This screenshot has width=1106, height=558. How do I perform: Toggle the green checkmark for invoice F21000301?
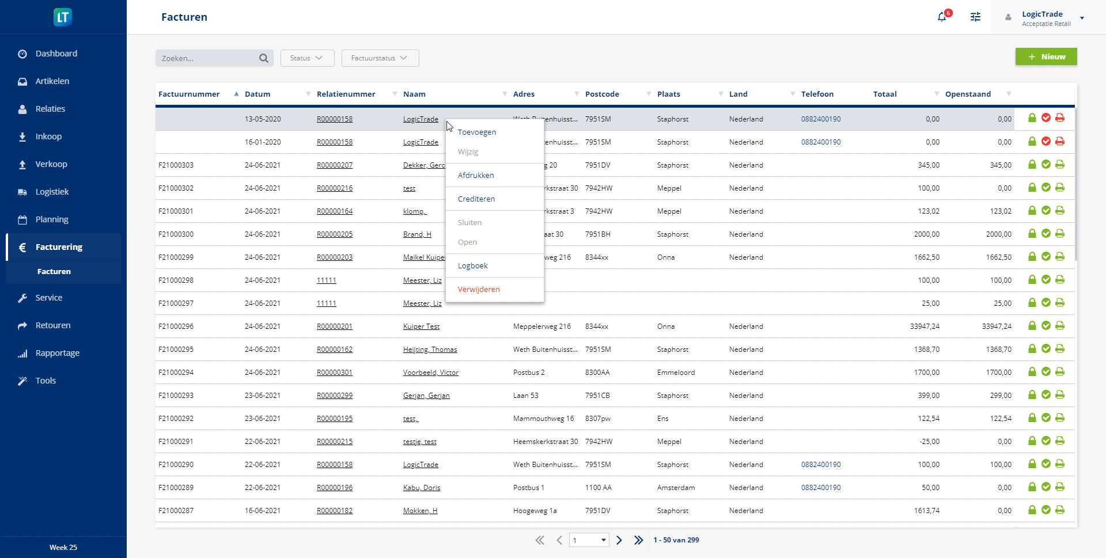[1046, 211]
